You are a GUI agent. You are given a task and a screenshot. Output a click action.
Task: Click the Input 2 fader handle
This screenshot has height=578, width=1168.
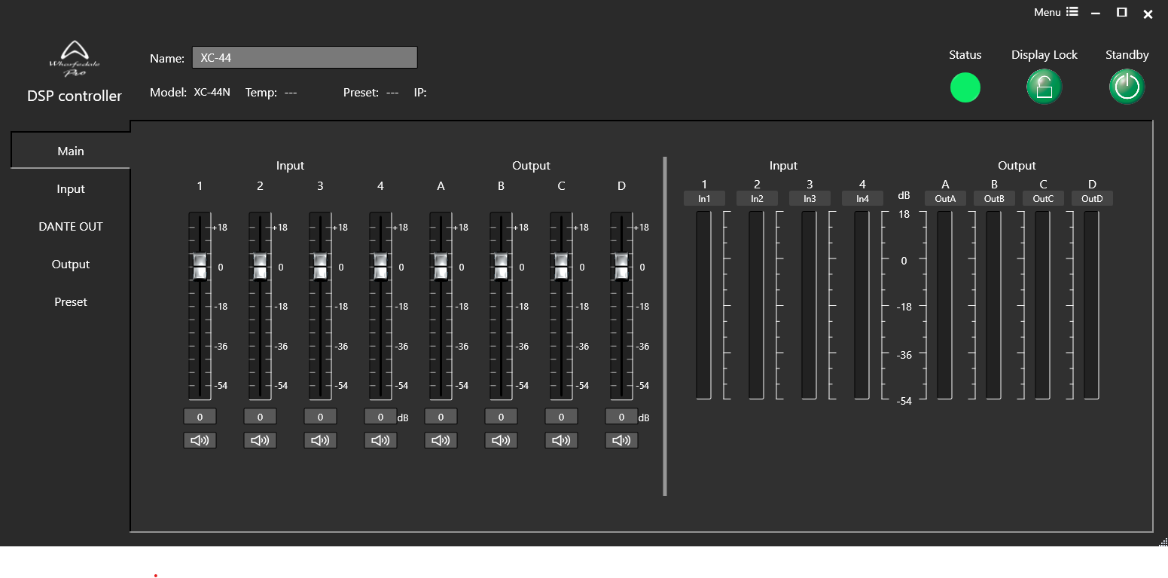click(x=260, y=266)
